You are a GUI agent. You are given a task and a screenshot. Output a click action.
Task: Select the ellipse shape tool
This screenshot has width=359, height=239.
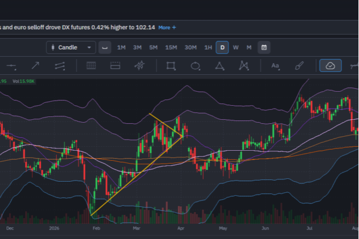tap(195, 66)
